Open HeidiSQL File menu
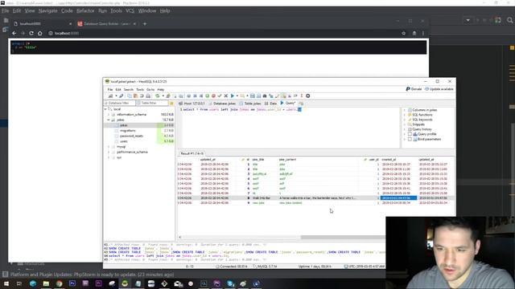The image size is (515, 289). (x=110, y=89)
